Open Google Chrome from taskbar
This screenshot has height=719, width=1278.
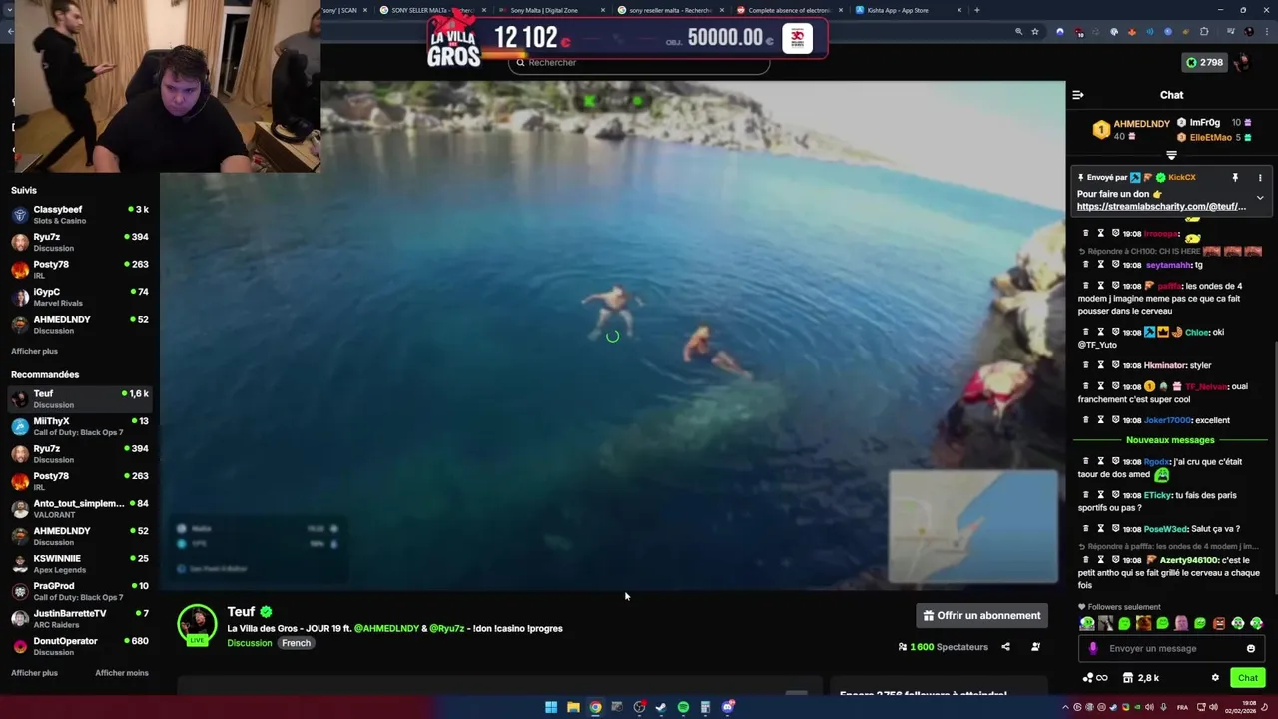point(595,707)
